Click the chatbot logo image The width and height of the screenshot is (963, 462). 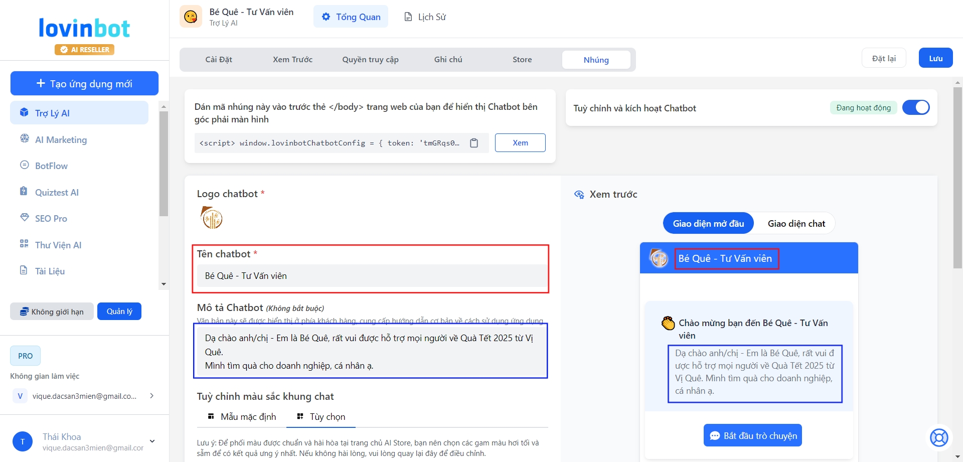[x=212, y=218]
